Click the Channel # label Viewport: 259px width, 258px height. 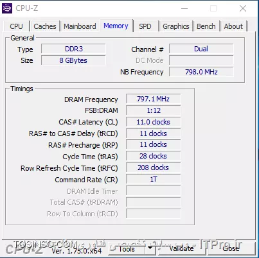pyautogui.click(x=147, y=49)
